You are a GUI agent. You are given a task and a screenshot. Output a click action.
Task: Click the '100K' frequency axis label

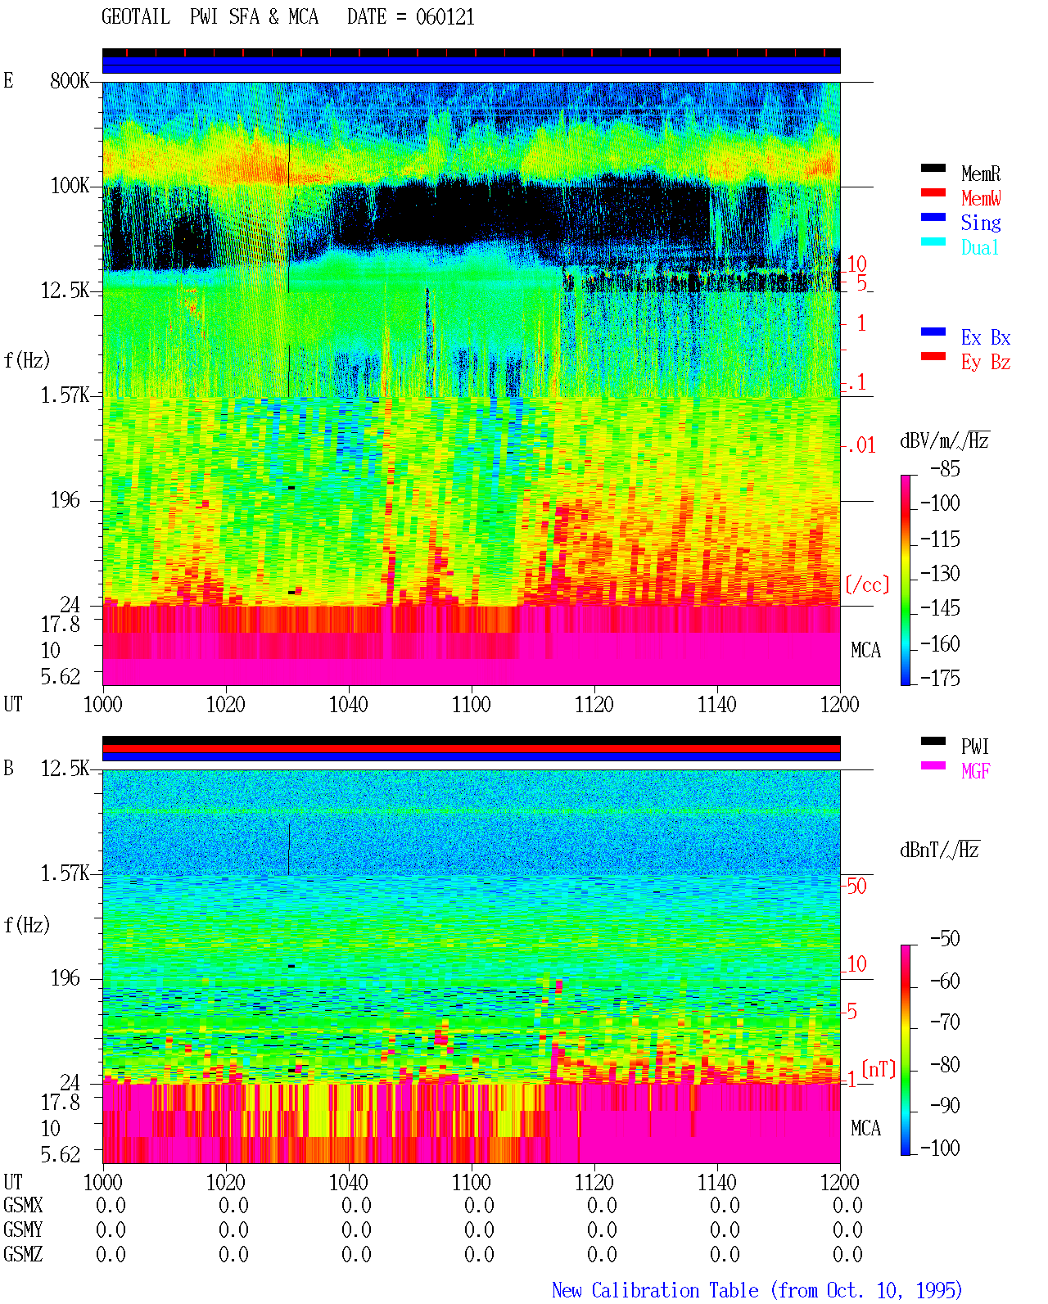70,185
